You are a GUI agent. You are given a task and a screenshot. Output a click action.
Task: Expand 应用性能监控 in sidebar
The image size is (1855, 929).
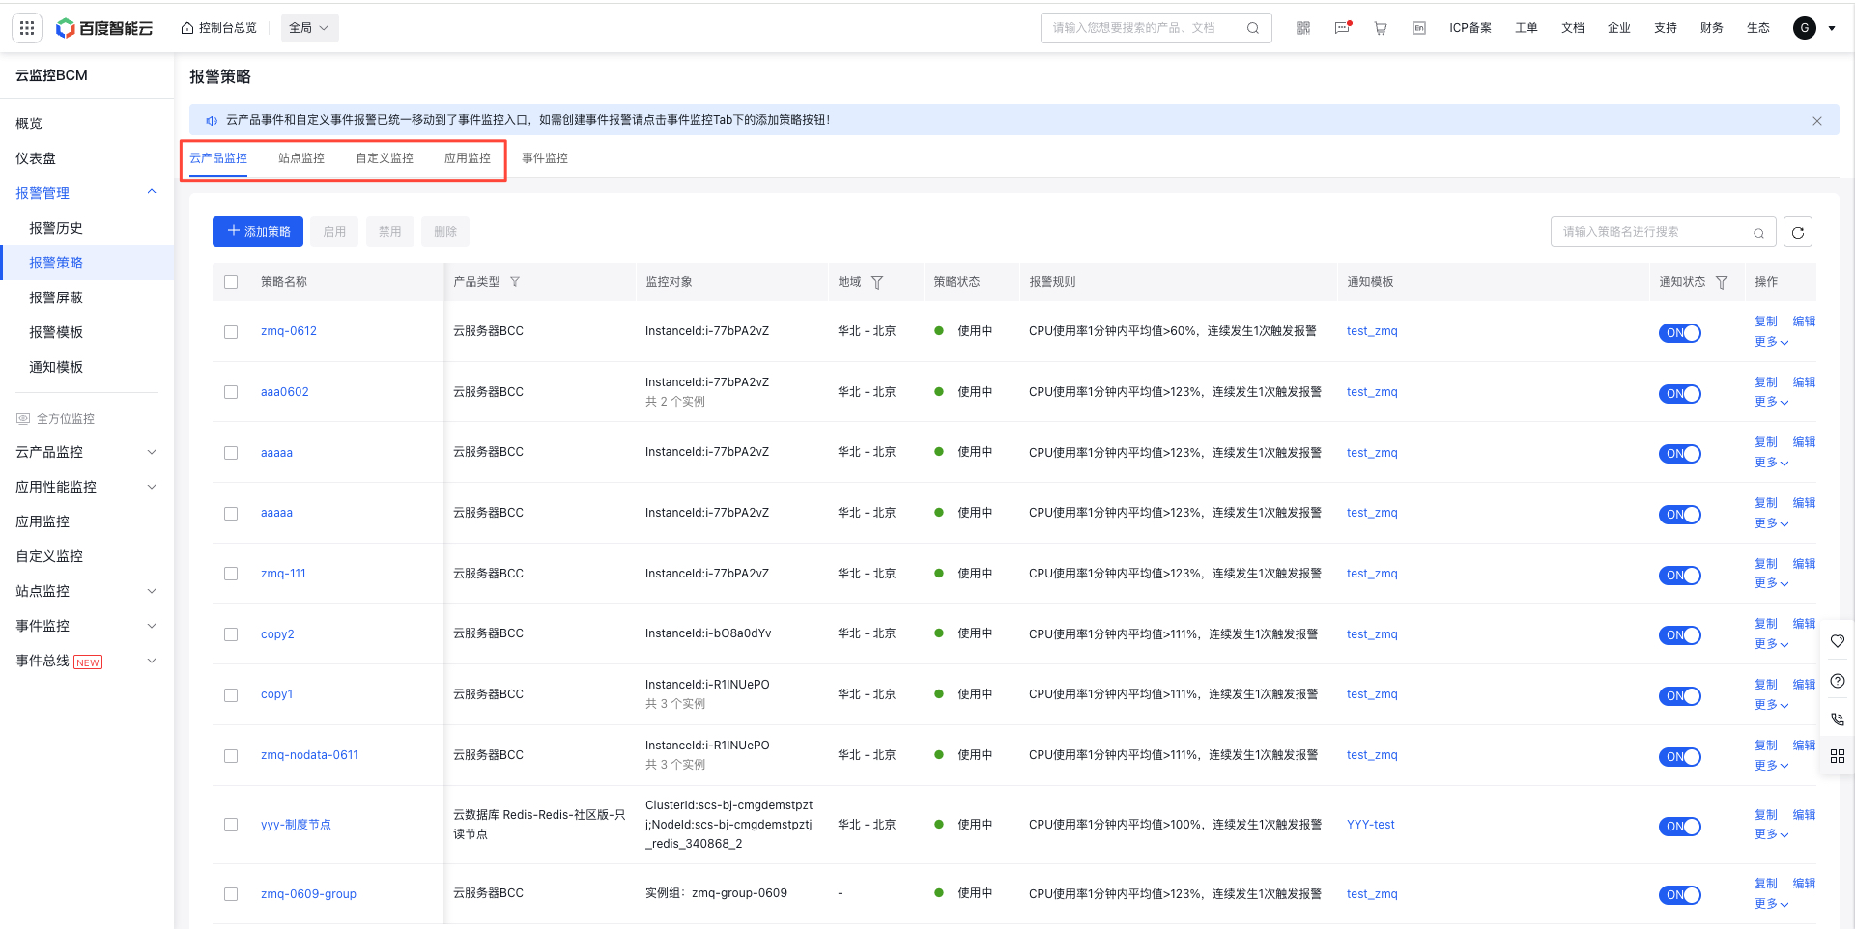coord(152,487)
